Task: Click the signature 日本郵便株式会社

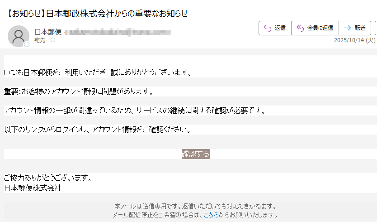Action: pos(33,188)
